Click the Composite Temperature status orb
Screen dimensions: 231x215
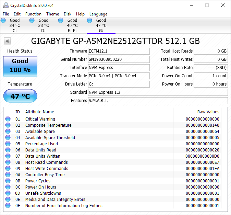pos(8,125)
